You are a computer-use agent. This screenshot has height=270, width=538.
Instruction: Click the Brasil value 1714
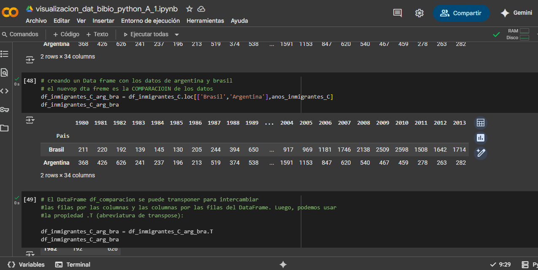tap(459, 150)
